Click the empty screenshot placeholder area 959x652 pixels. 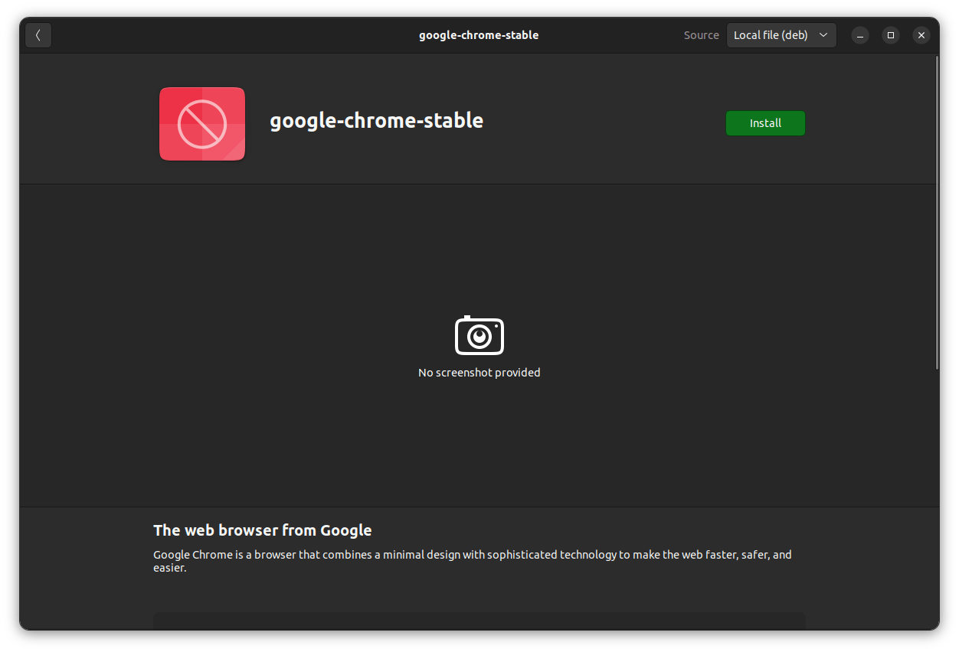click(479, 344)
